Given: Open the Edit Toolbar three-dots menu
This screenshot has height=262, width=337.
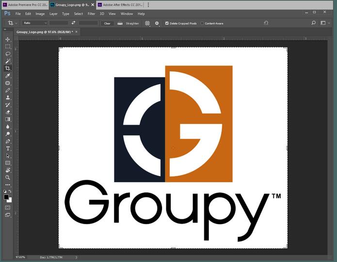Looking at the screenshot, I should click(8, 185).
